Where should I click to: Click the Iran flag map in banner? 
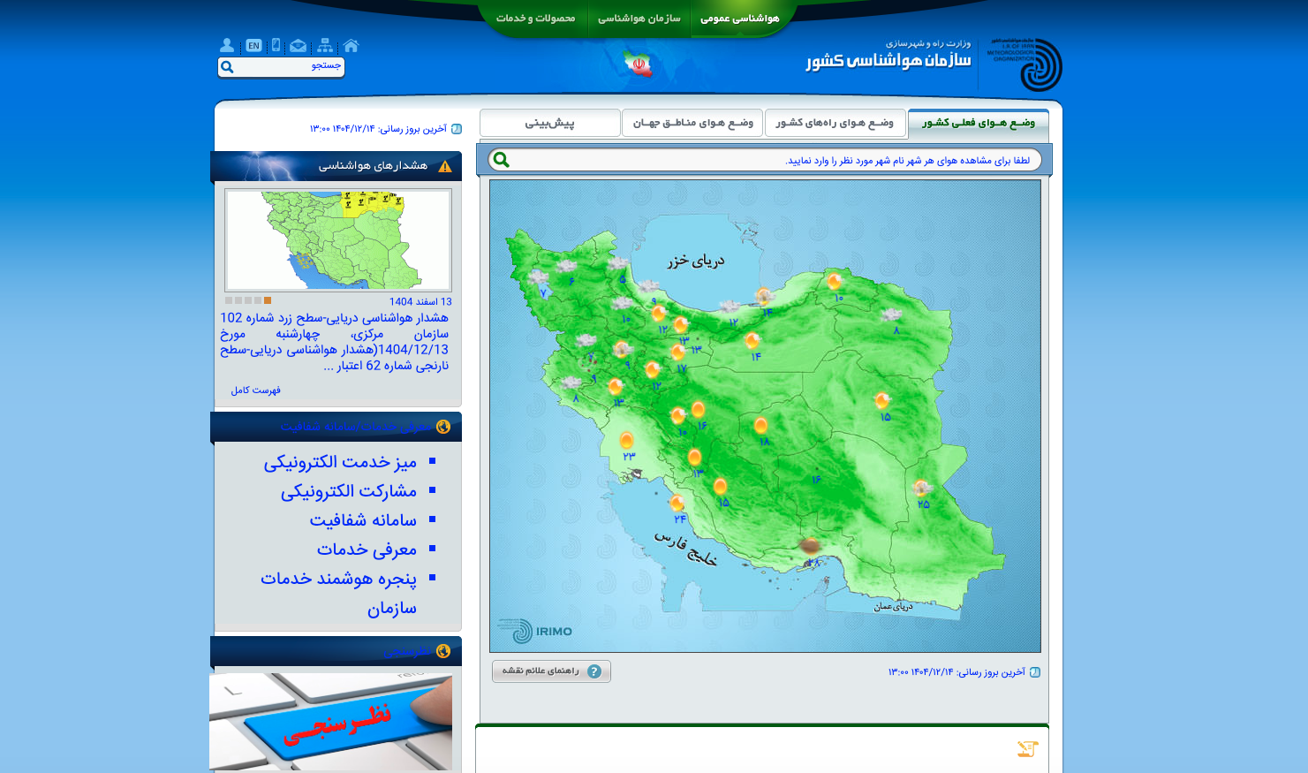(x=638, y=64)
